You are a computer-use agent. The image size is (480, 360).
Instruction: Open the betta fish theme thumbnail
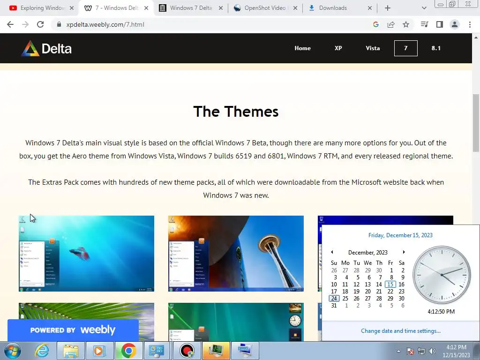click(86, 254)
